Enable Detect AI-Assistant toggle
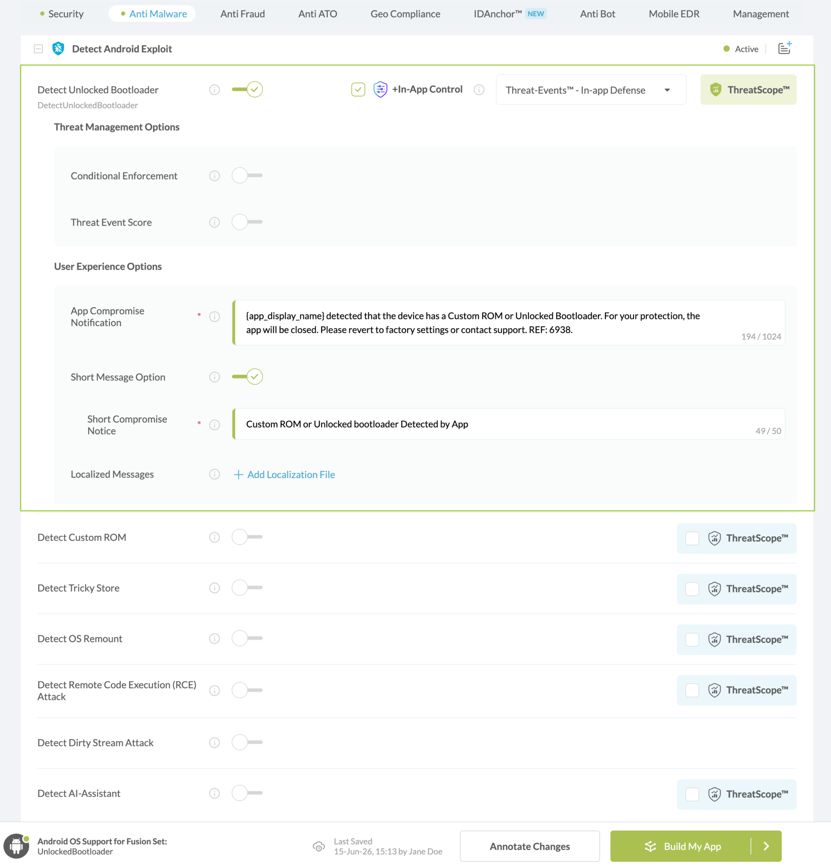831x868 pixels. tap(247, 793)
